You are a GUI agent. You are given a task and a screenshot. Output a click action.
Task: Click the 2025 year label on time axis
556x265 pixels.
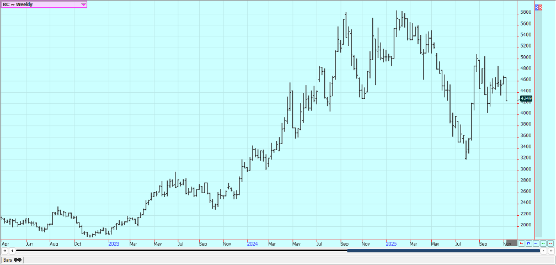coord(391,243)
